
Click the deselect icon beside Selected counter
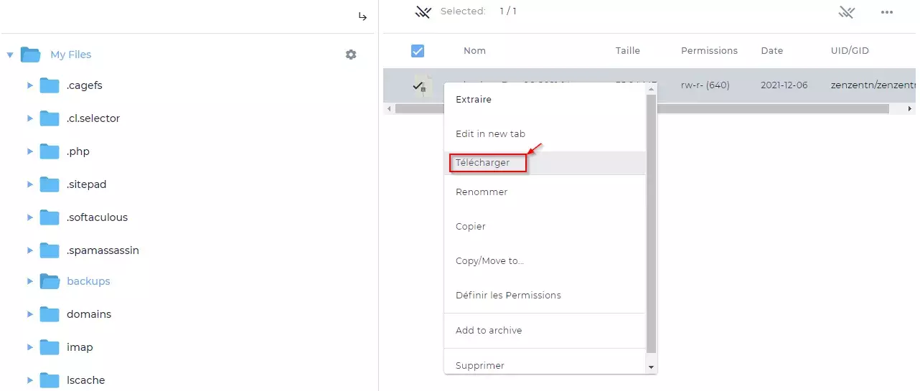tap(423, 11)
